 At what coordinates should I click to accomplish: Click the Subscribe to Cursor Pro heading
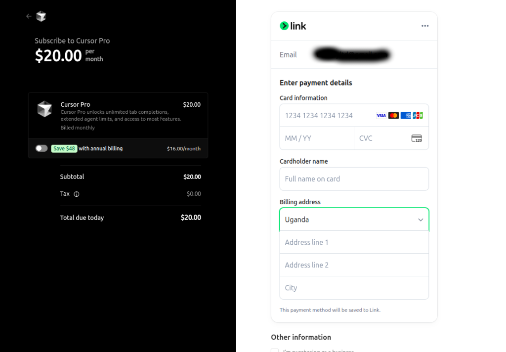72,41
